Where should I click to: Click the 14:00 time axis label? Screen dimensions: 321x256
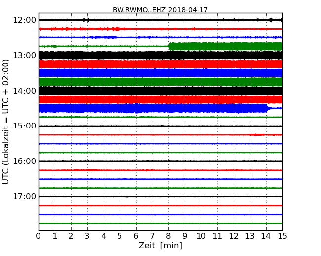click(x=24, y=91)
